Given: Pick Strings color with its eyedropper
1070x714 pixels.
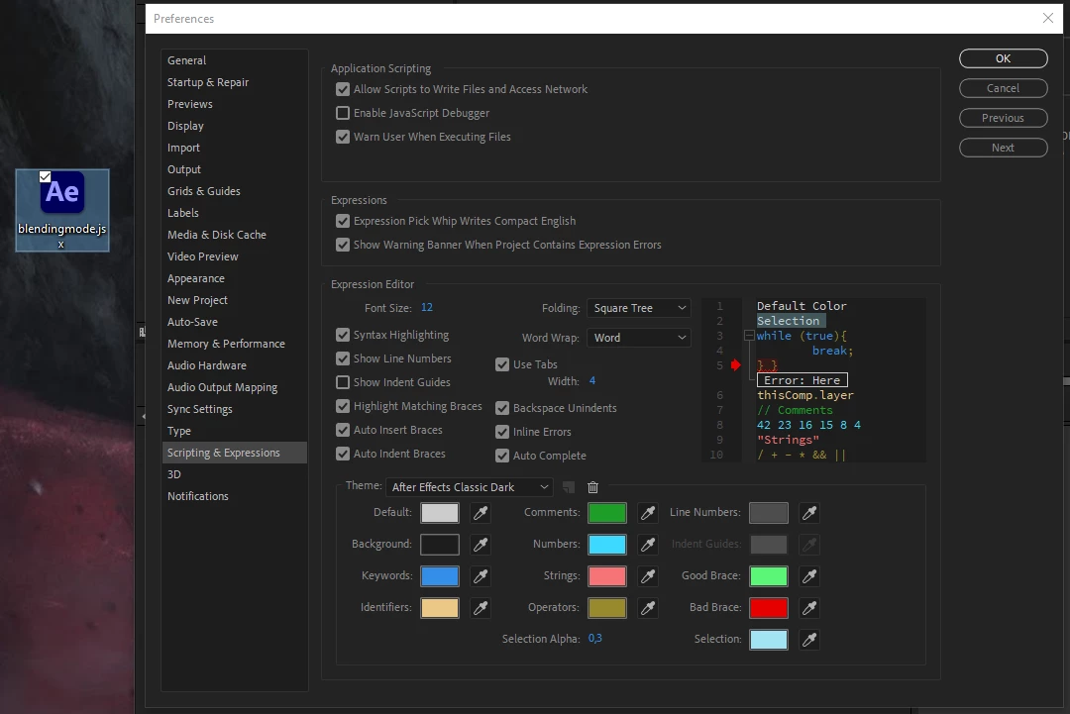Looking at the screenshot, I should 648,576.
